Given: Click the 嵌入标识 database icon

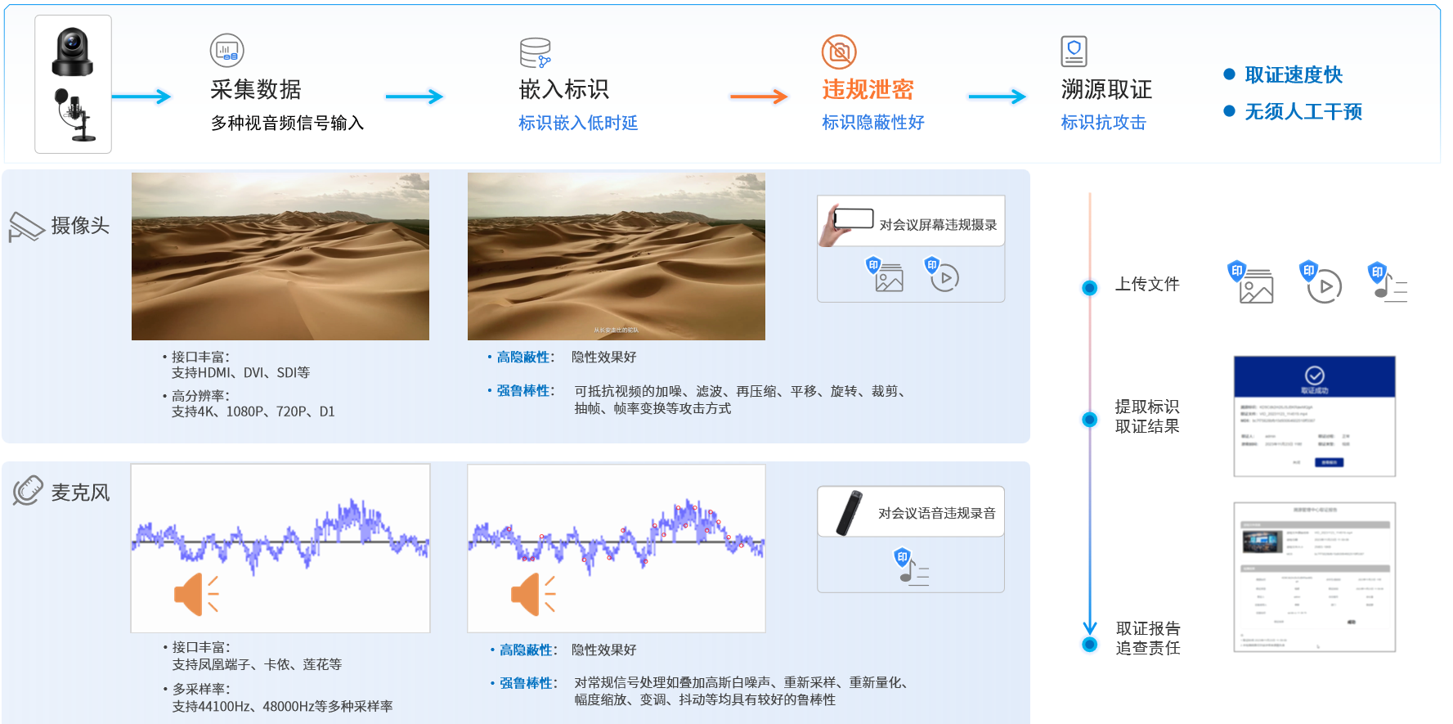Looking at the screenshot, I should tap(536, 53).
